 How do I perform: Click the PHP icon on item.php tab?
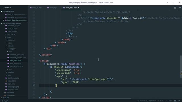pos(48,8)
